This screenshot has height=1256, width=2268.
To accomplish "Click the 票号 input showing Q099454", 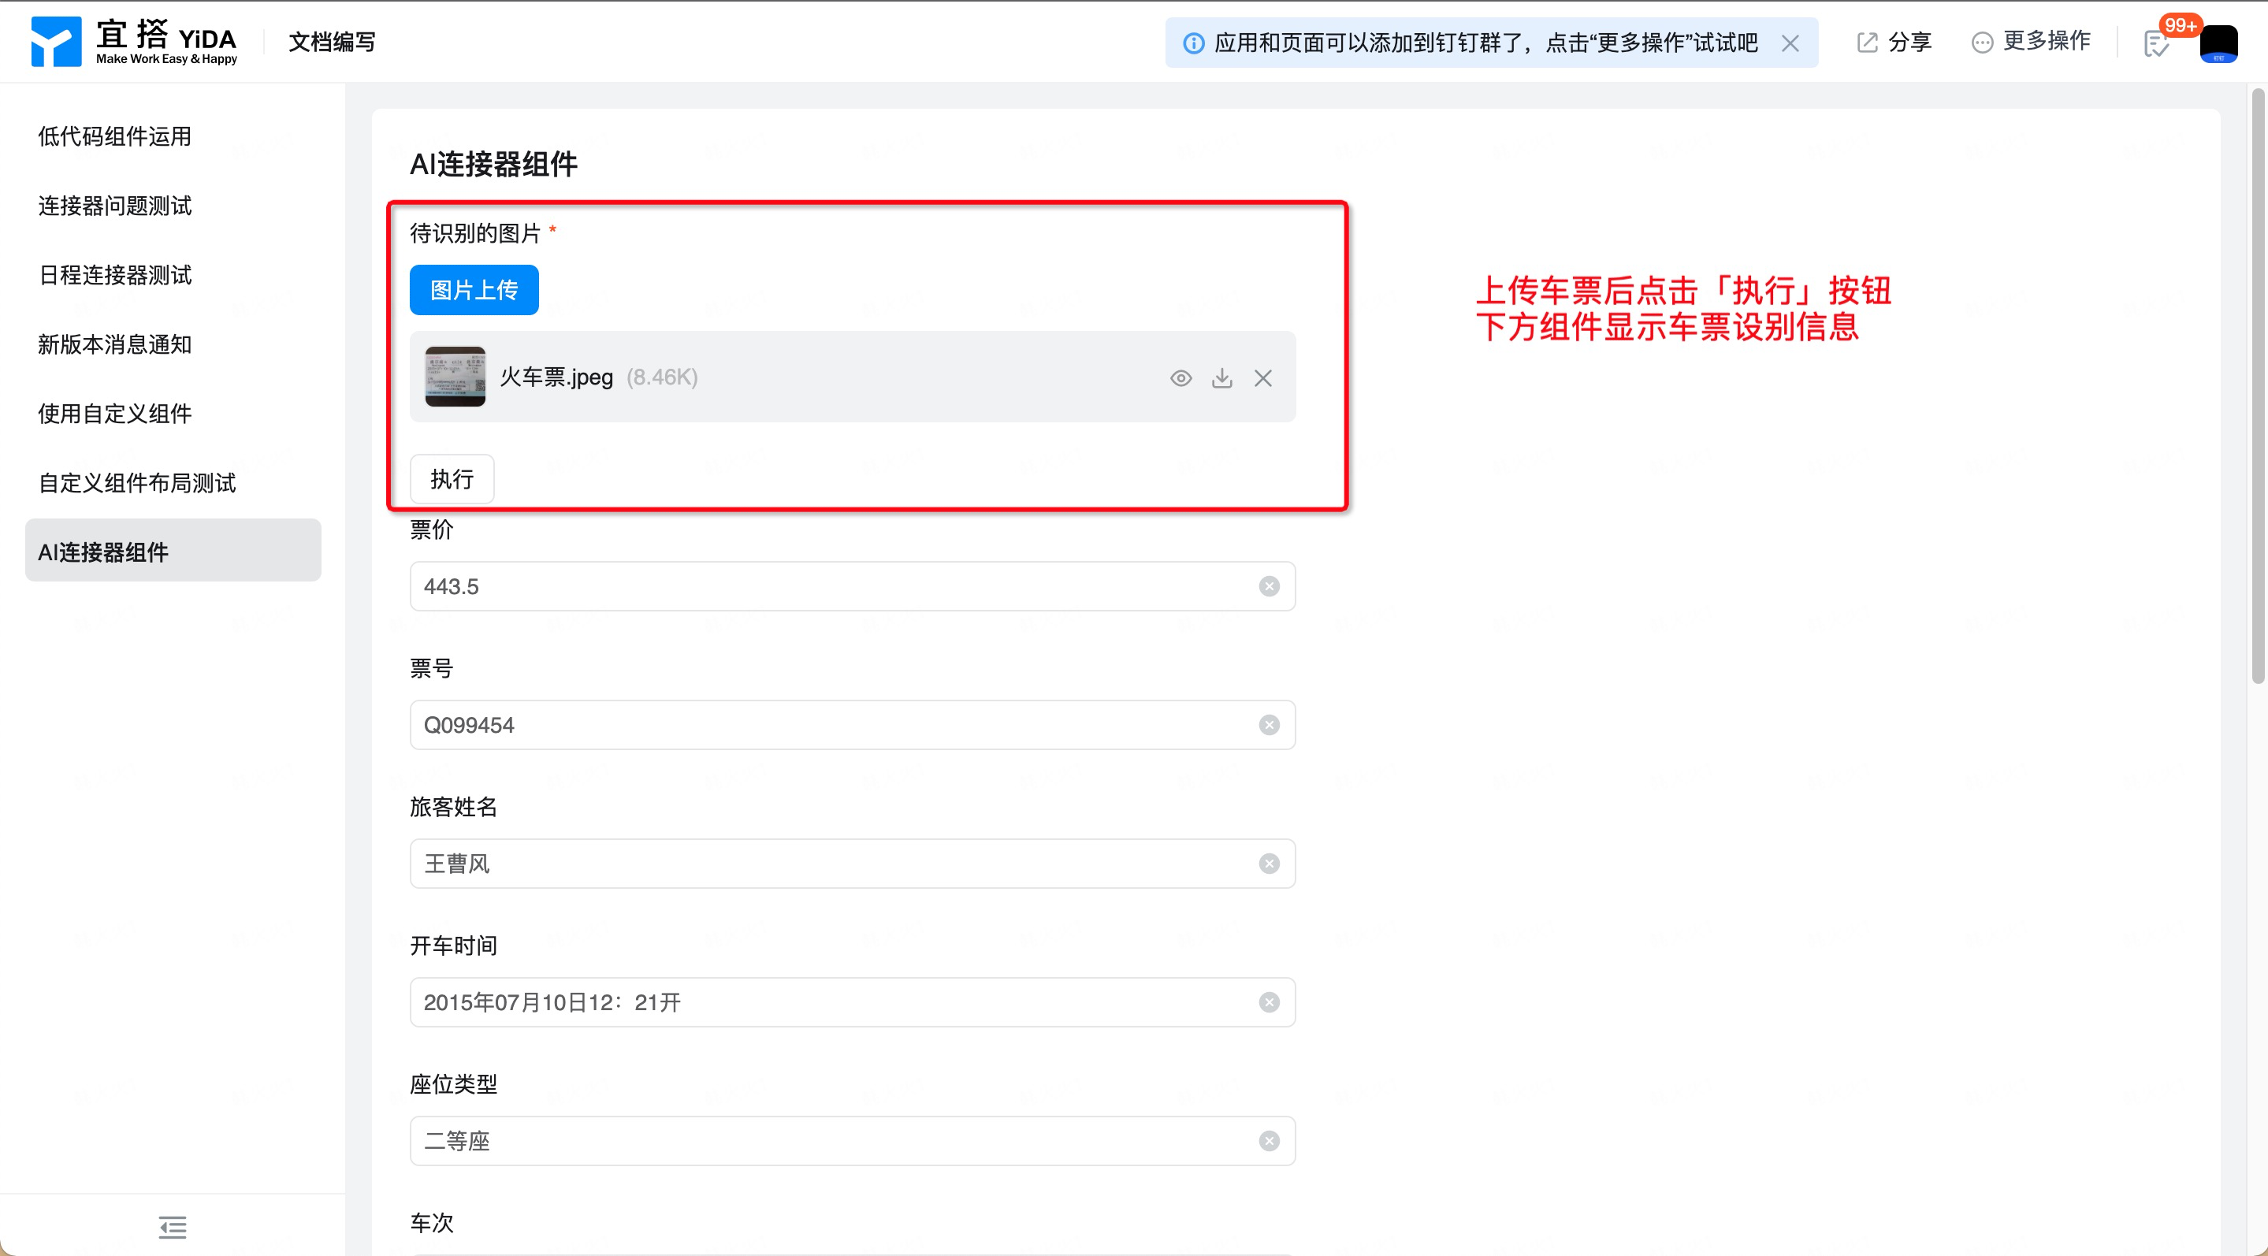I will click(852, 725).
